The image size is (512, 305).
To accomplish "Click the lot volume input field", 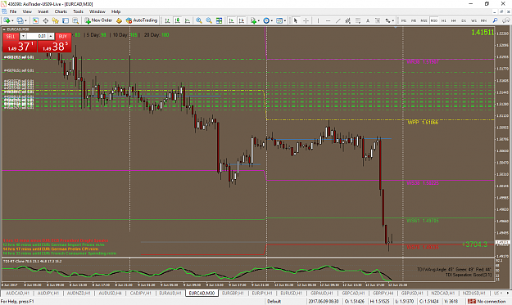I will pos(37,36).
